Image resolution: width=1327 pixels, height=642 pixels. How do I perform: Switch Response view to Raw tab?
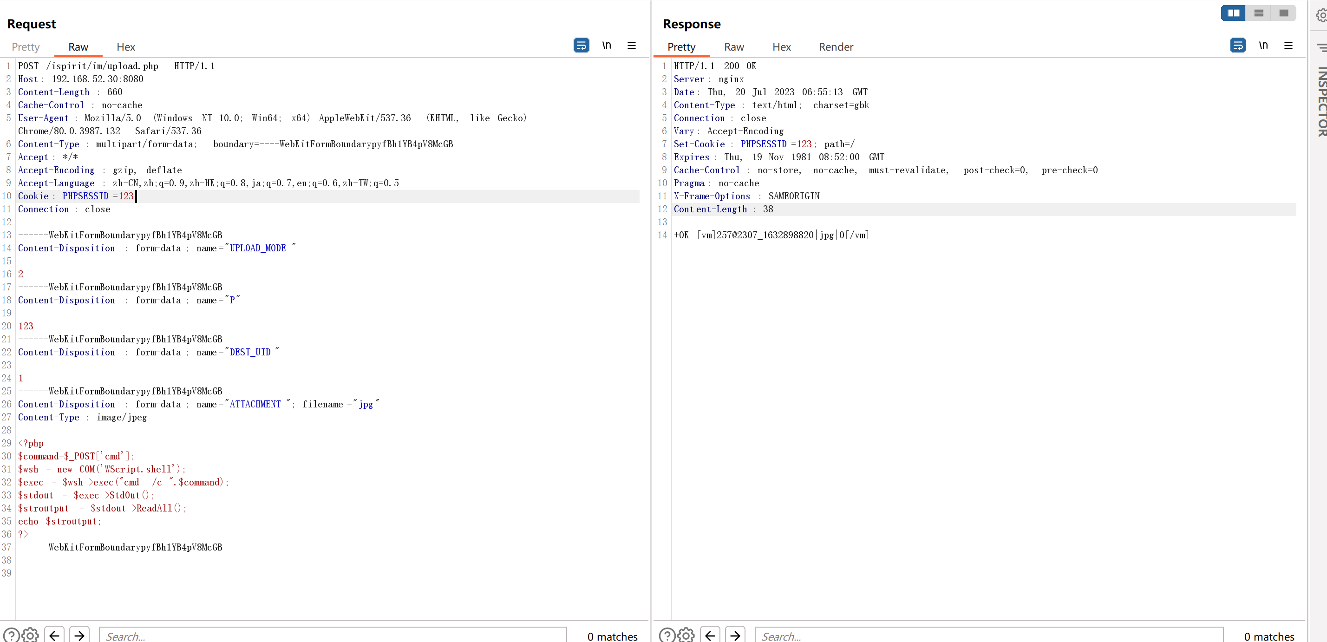pos(734,47)
